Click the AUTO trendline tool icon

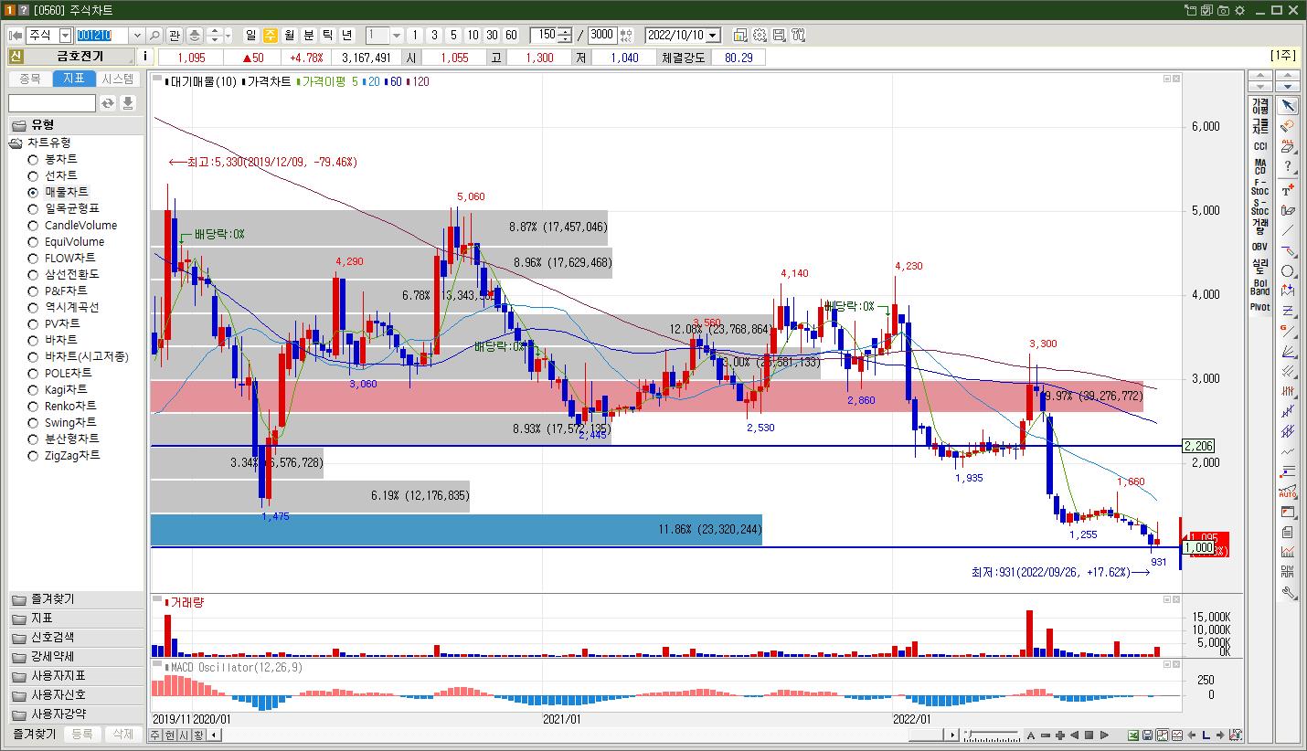(1288, 492)
